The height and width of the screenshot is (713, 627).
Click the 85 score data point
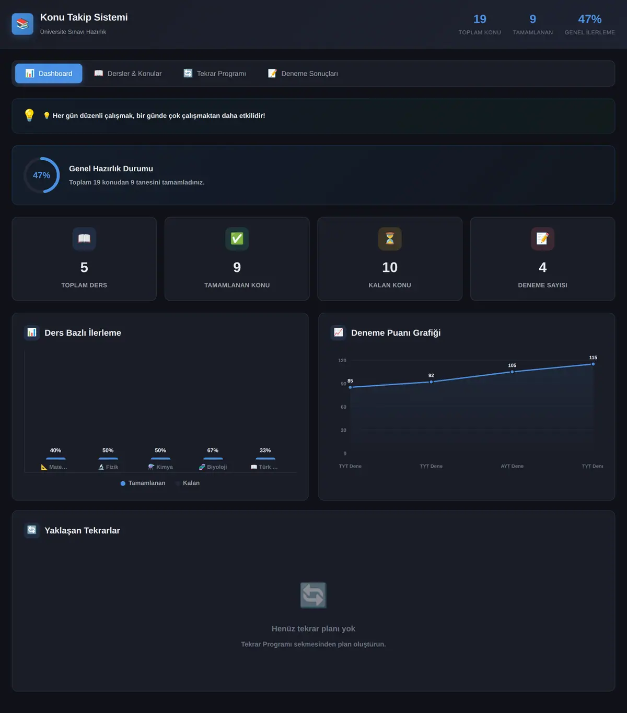click(350, 387)
